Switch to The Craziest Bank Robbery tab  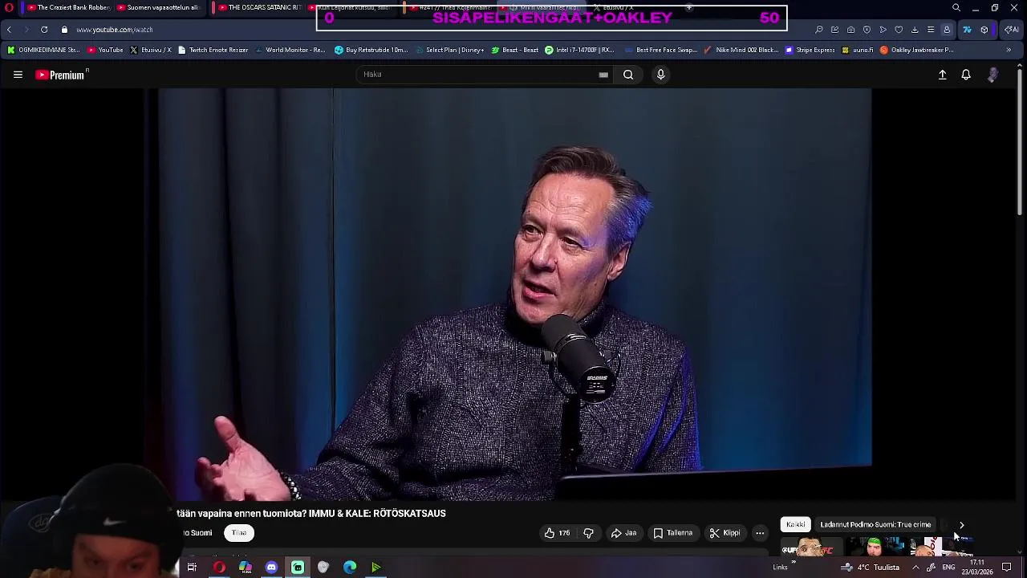click(x=68, y=8)
